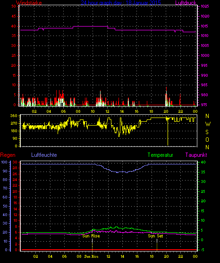Image resolution: width=220 pixels, height=263 pixels.
Task: Click 180 on the wind direction axis
Action: coord(14,131)
